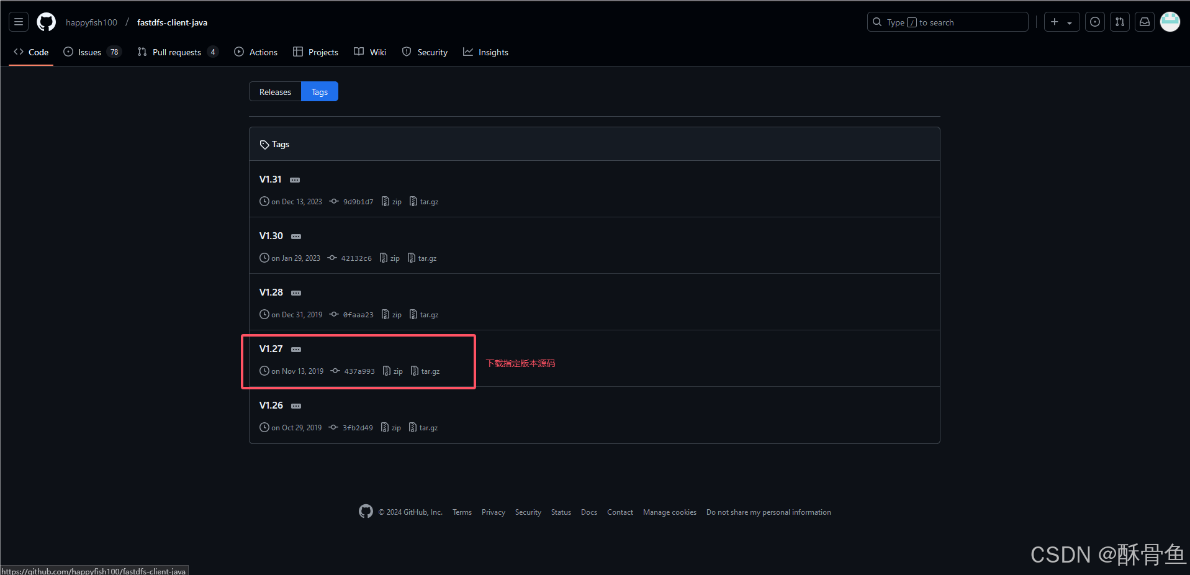Open the user avatar menu

[1170, 22]
